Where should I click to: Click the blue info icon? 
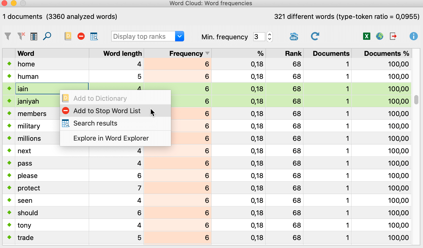413,36
